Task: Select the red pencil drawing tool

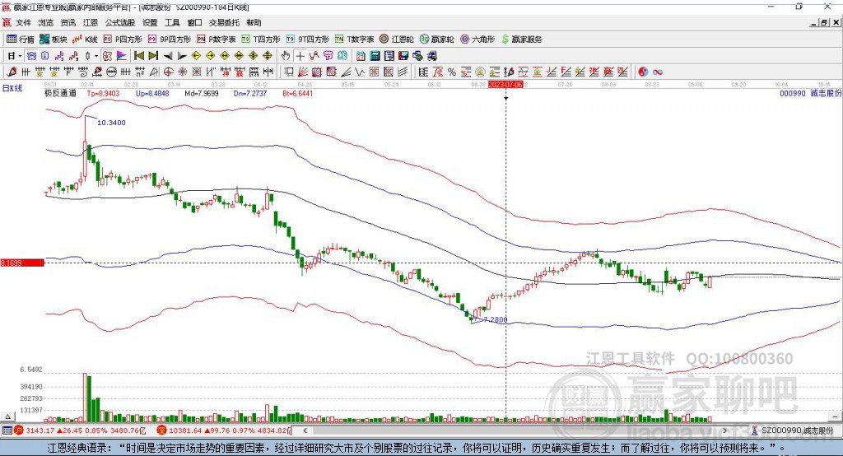Action: tap(12, 72)
